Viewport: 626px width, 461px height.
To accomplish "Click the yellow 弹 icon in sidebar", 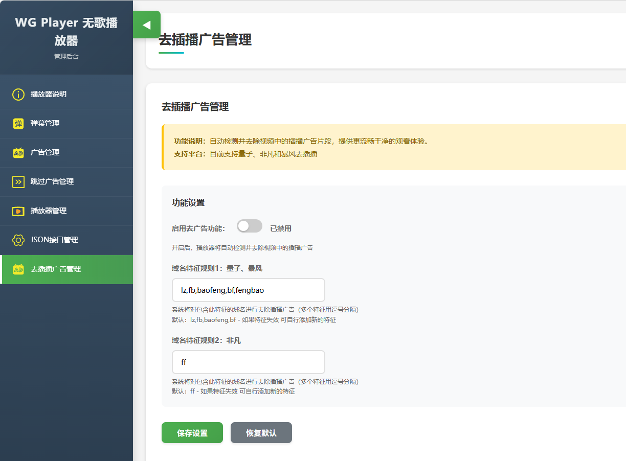I will (18, 124).
